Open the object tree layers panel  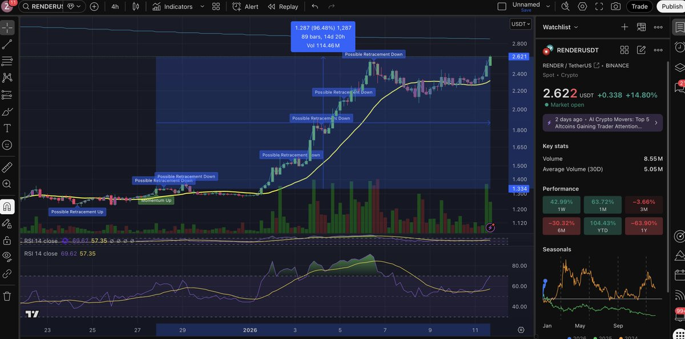point(679,67)
